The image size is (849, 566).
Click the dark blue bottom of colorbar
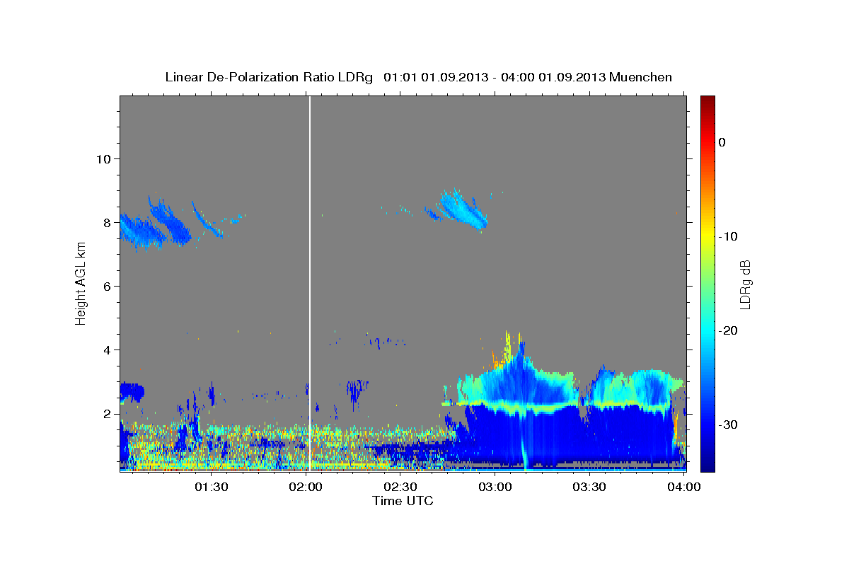(707, 466)
